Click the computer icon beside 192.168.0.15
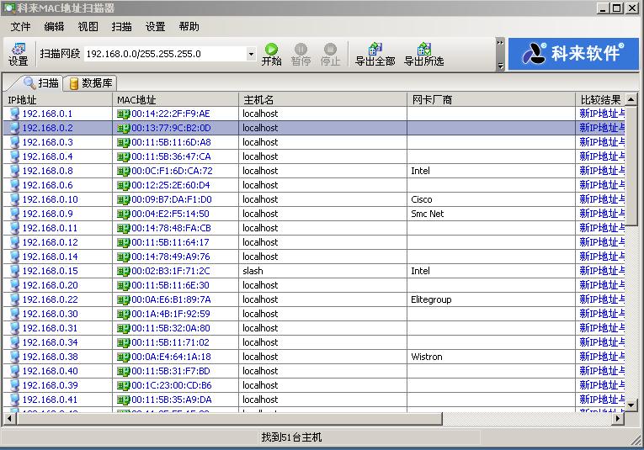 (14, 271)
